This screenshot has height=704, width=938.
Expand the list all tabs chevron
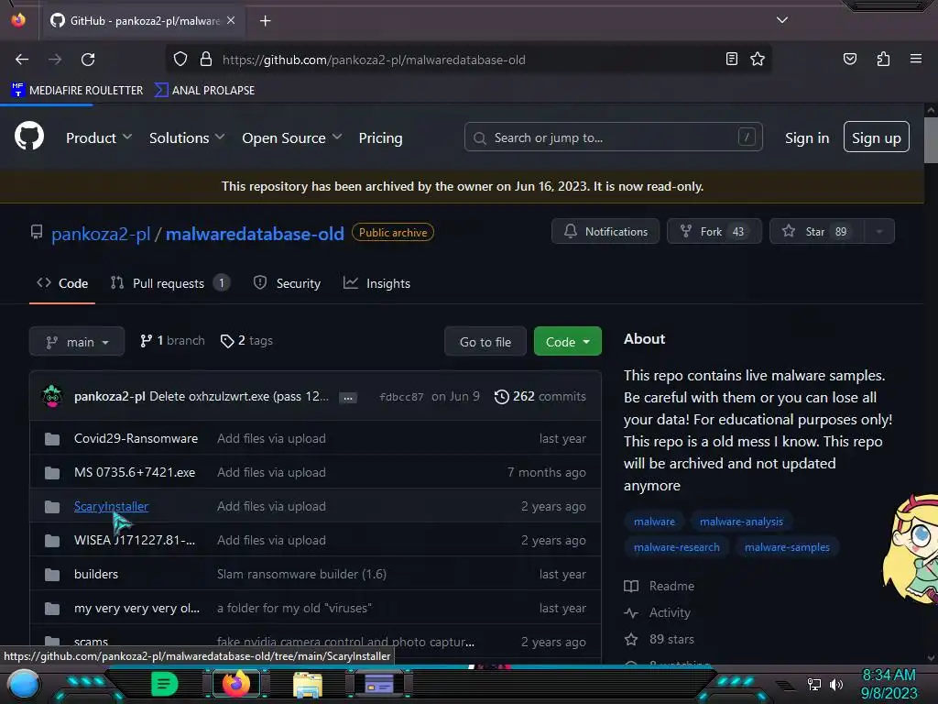click(782, 20)
